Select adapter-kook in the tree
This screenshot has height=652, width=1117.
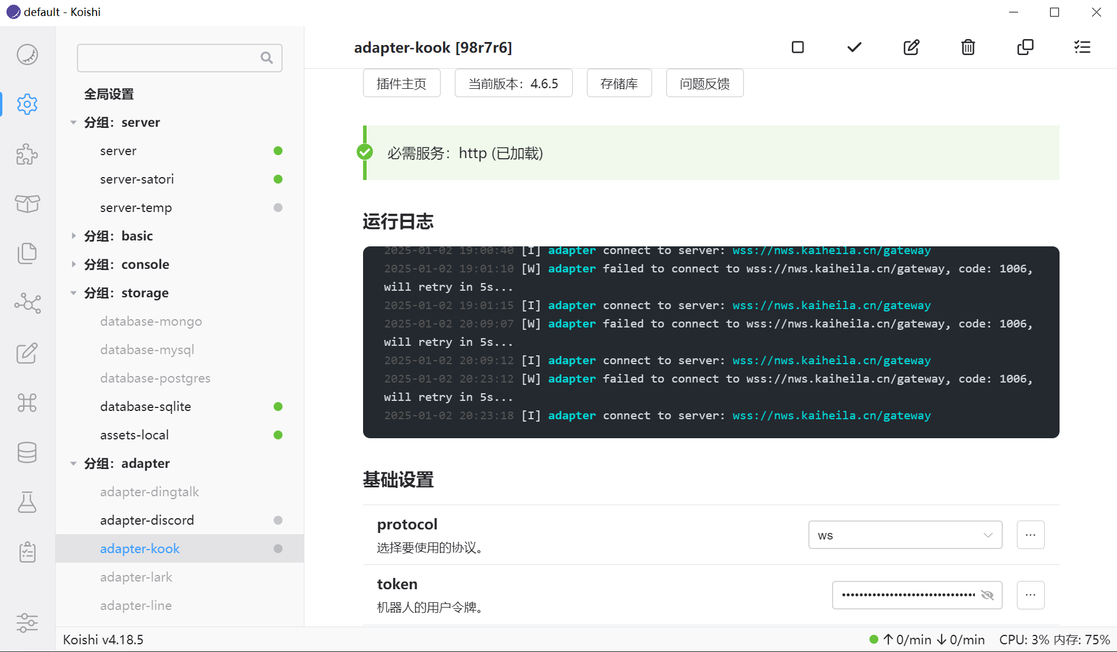[180, 548]
